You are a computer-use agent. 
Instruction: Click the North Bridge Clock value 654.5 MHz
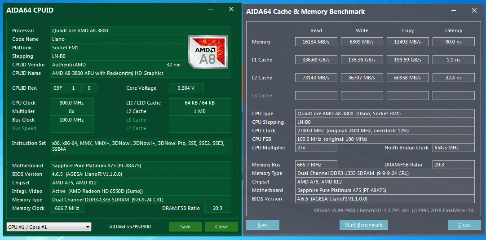[454, 148]
